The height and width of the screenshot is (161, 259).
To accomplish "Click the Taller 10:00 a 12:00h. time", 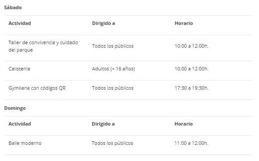I will coord(191,46).
